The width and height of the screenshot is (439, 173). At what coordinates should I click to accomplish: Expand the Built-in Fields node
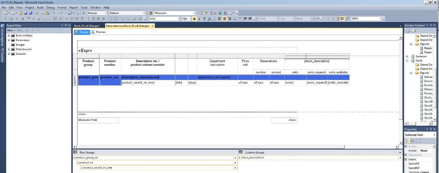pyautogui.click(x=9, y=36)
